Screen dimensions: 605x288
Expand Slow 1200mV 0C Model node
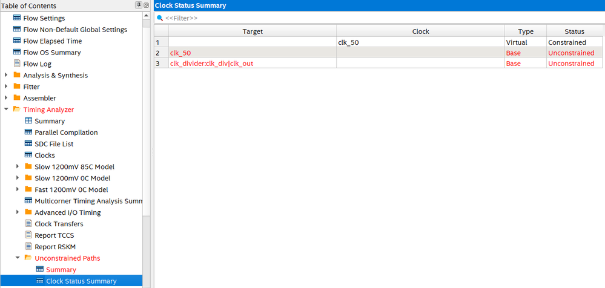[x=18, y=178]
